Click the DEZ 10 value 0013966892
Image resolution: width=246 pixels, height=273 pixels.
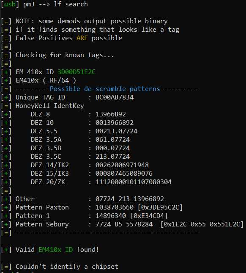[x=115, y=123]
